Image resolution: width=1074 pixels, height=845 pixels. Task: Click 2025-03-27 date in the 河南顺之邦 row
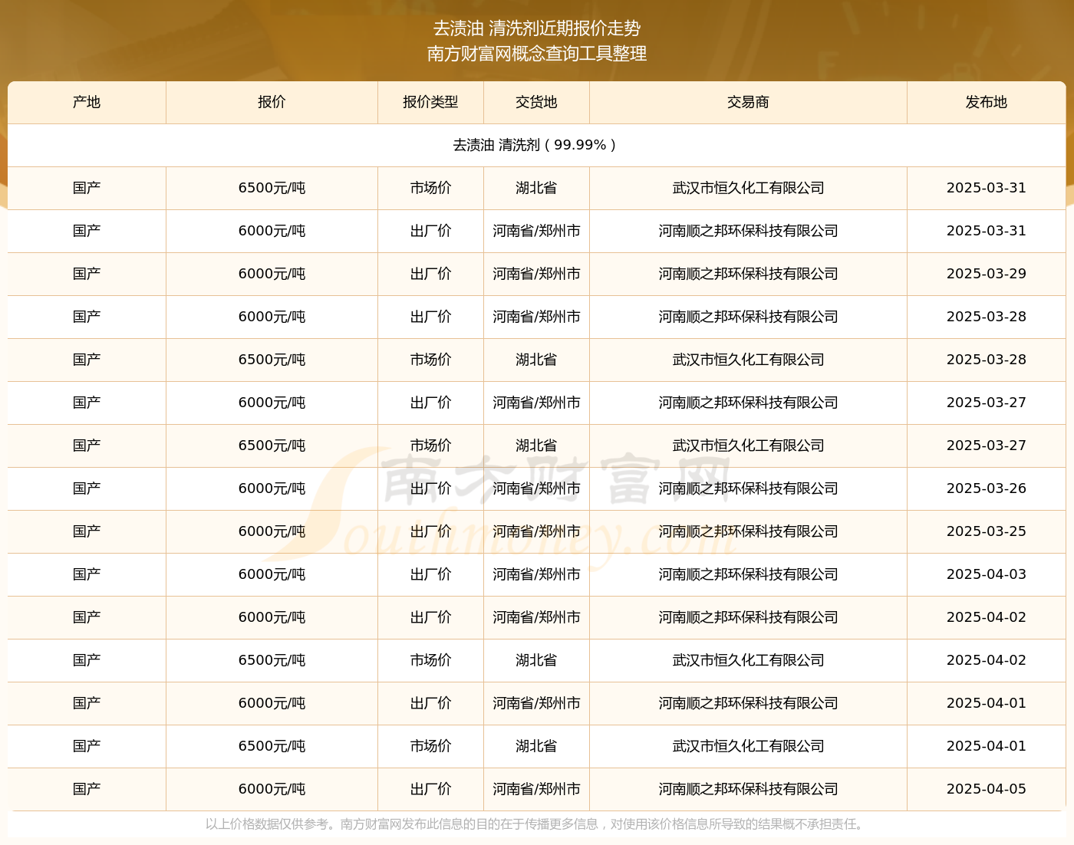(987, 403)
